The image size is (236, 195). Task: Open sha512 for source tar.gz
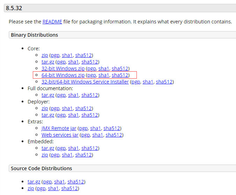click(75, 182)
